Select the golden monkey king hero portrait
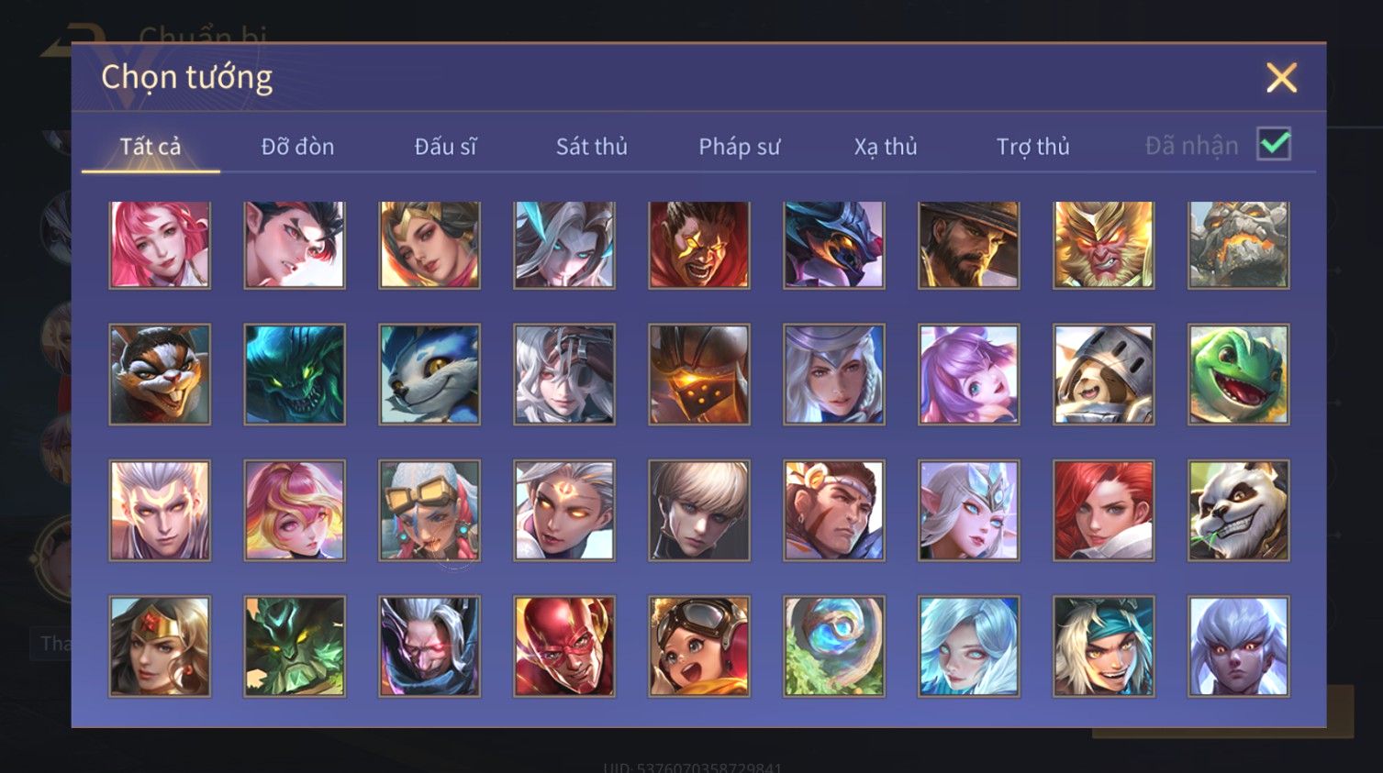1383x773 pixels. [1104, 245]
